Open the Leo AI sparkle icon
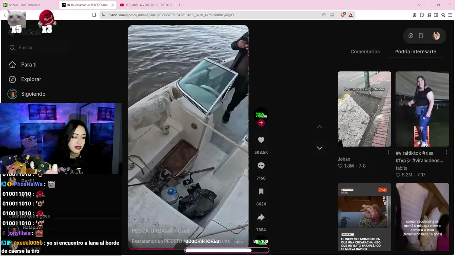 click(x=443, y=15)
